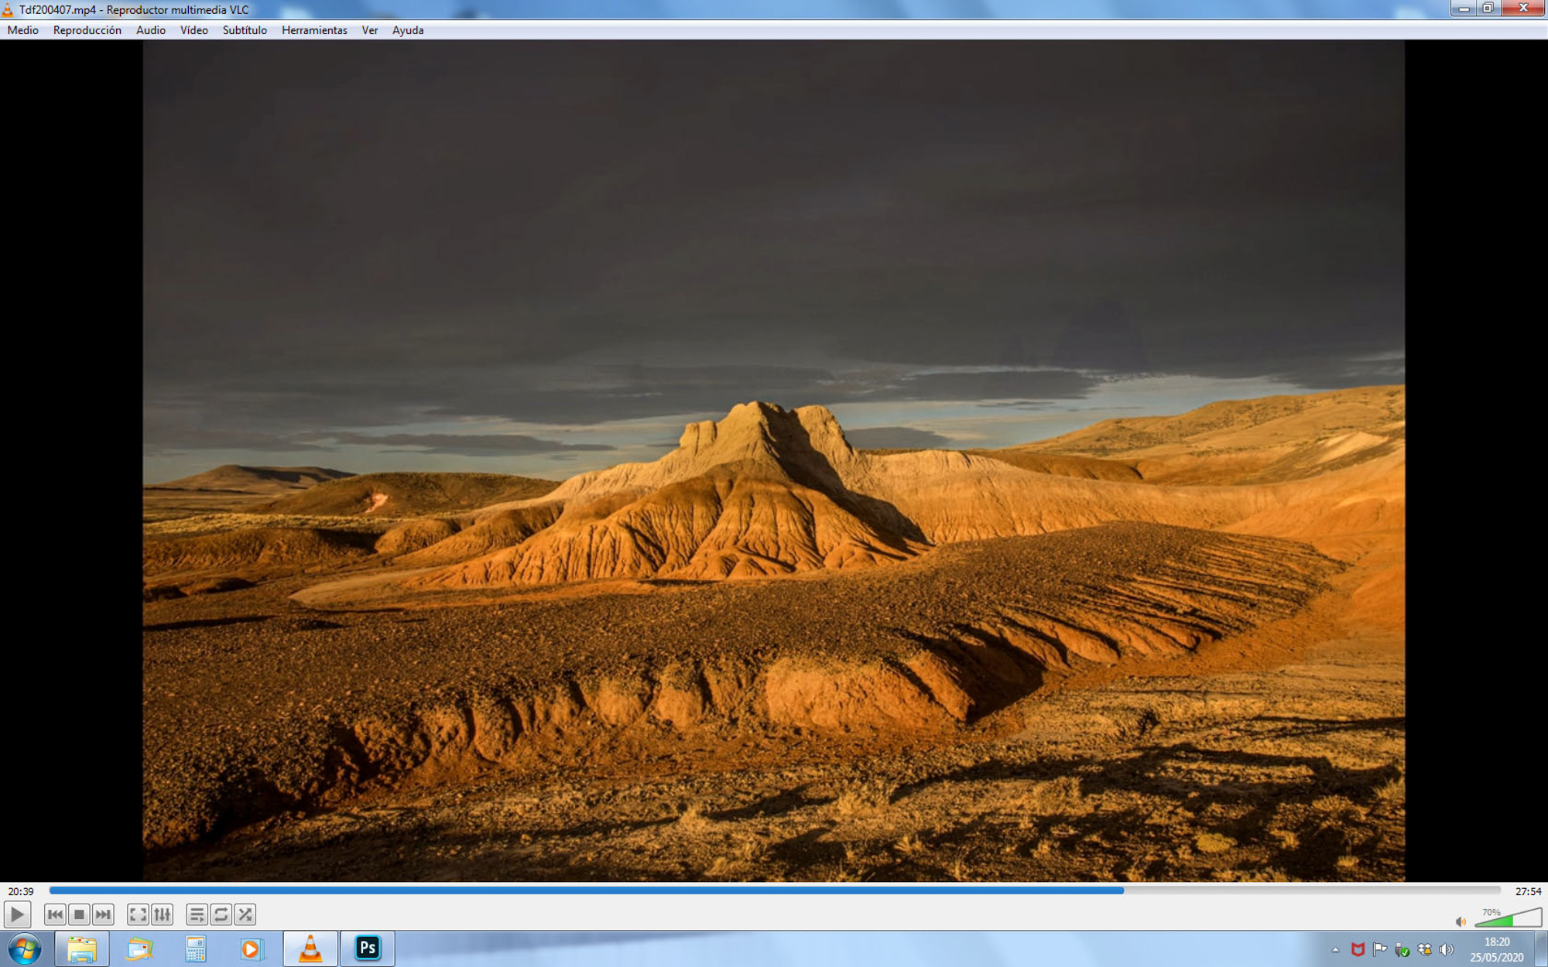This screenshot has height=967, width=1548.
Task: Open clock showing 18:20 25/05/2020
Action: (1497, 949)
